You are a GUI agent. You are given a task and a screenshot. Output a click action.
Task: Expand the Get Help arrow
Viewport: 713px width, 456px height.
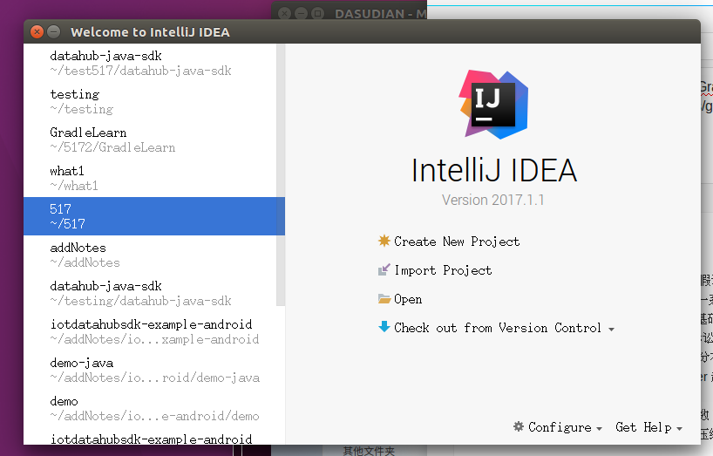pos(679,429)
